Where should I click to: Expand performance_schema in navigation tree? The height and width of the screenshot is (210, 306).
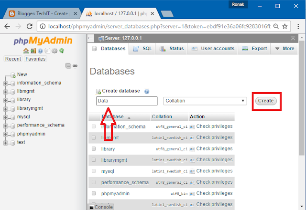tap(5, 126)
